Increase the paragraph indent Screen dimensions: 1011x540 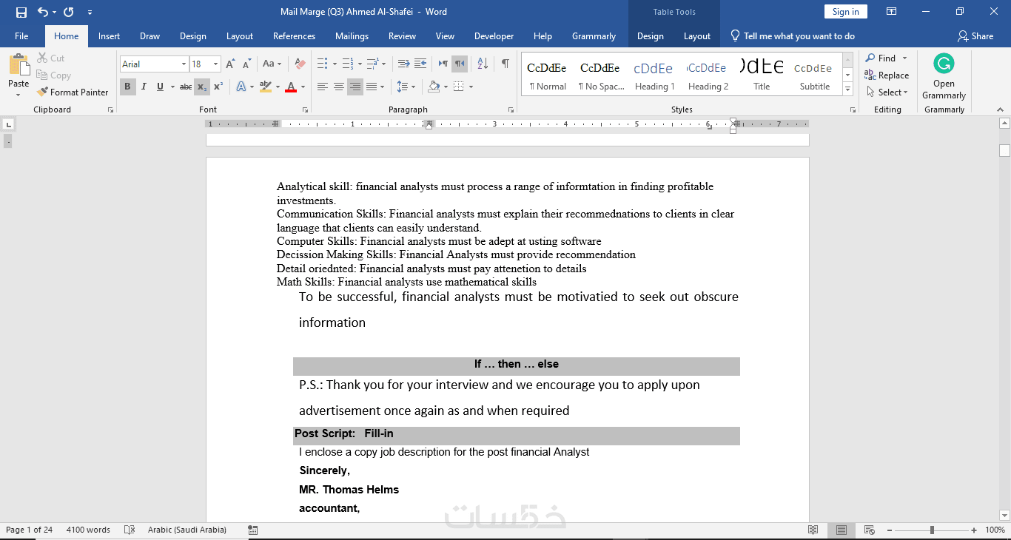pyautogui.click(x=421, y=64)
